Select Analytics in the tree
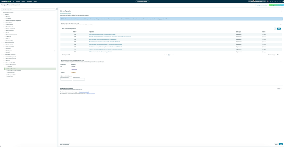 (8, 61)
